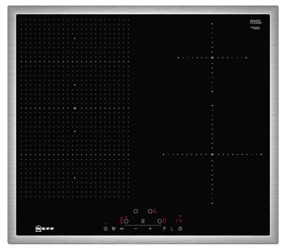Select the zone circle beside red 6
The width and height of the screenshot is (286, 252).
click(150, 211)
